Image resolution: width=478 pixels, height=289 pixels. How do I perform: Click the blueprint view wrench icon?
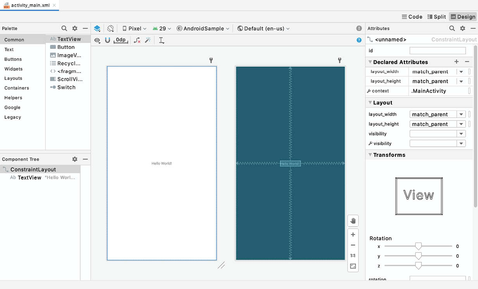tap(339, 60)
